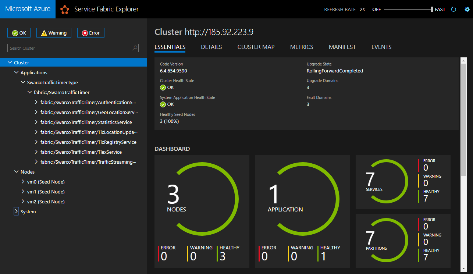Click the Microsoft Azure brand link
This screenshot has width=473, height=274.
coord(28,9)
